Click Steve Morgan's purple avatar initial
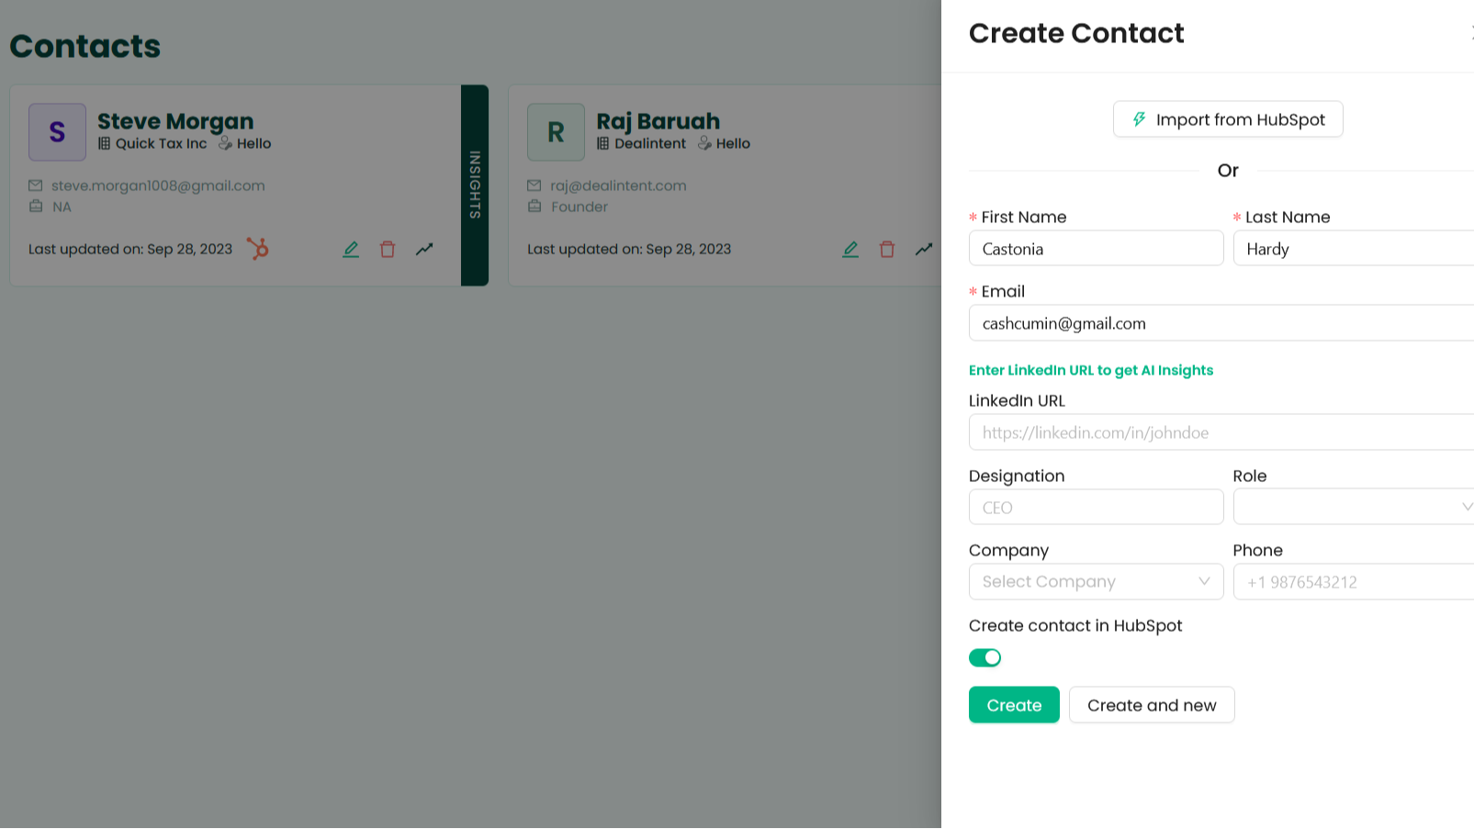The height and width of the screenshot is (829, 1474). tap(57, 131)
